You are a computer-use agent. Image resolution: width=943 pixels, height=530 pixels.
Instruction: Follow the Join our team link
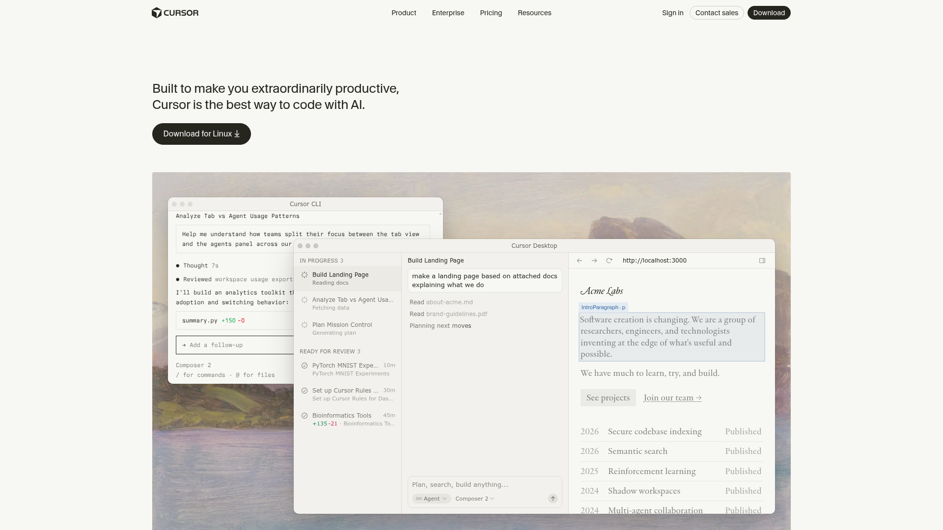point(672,398)
